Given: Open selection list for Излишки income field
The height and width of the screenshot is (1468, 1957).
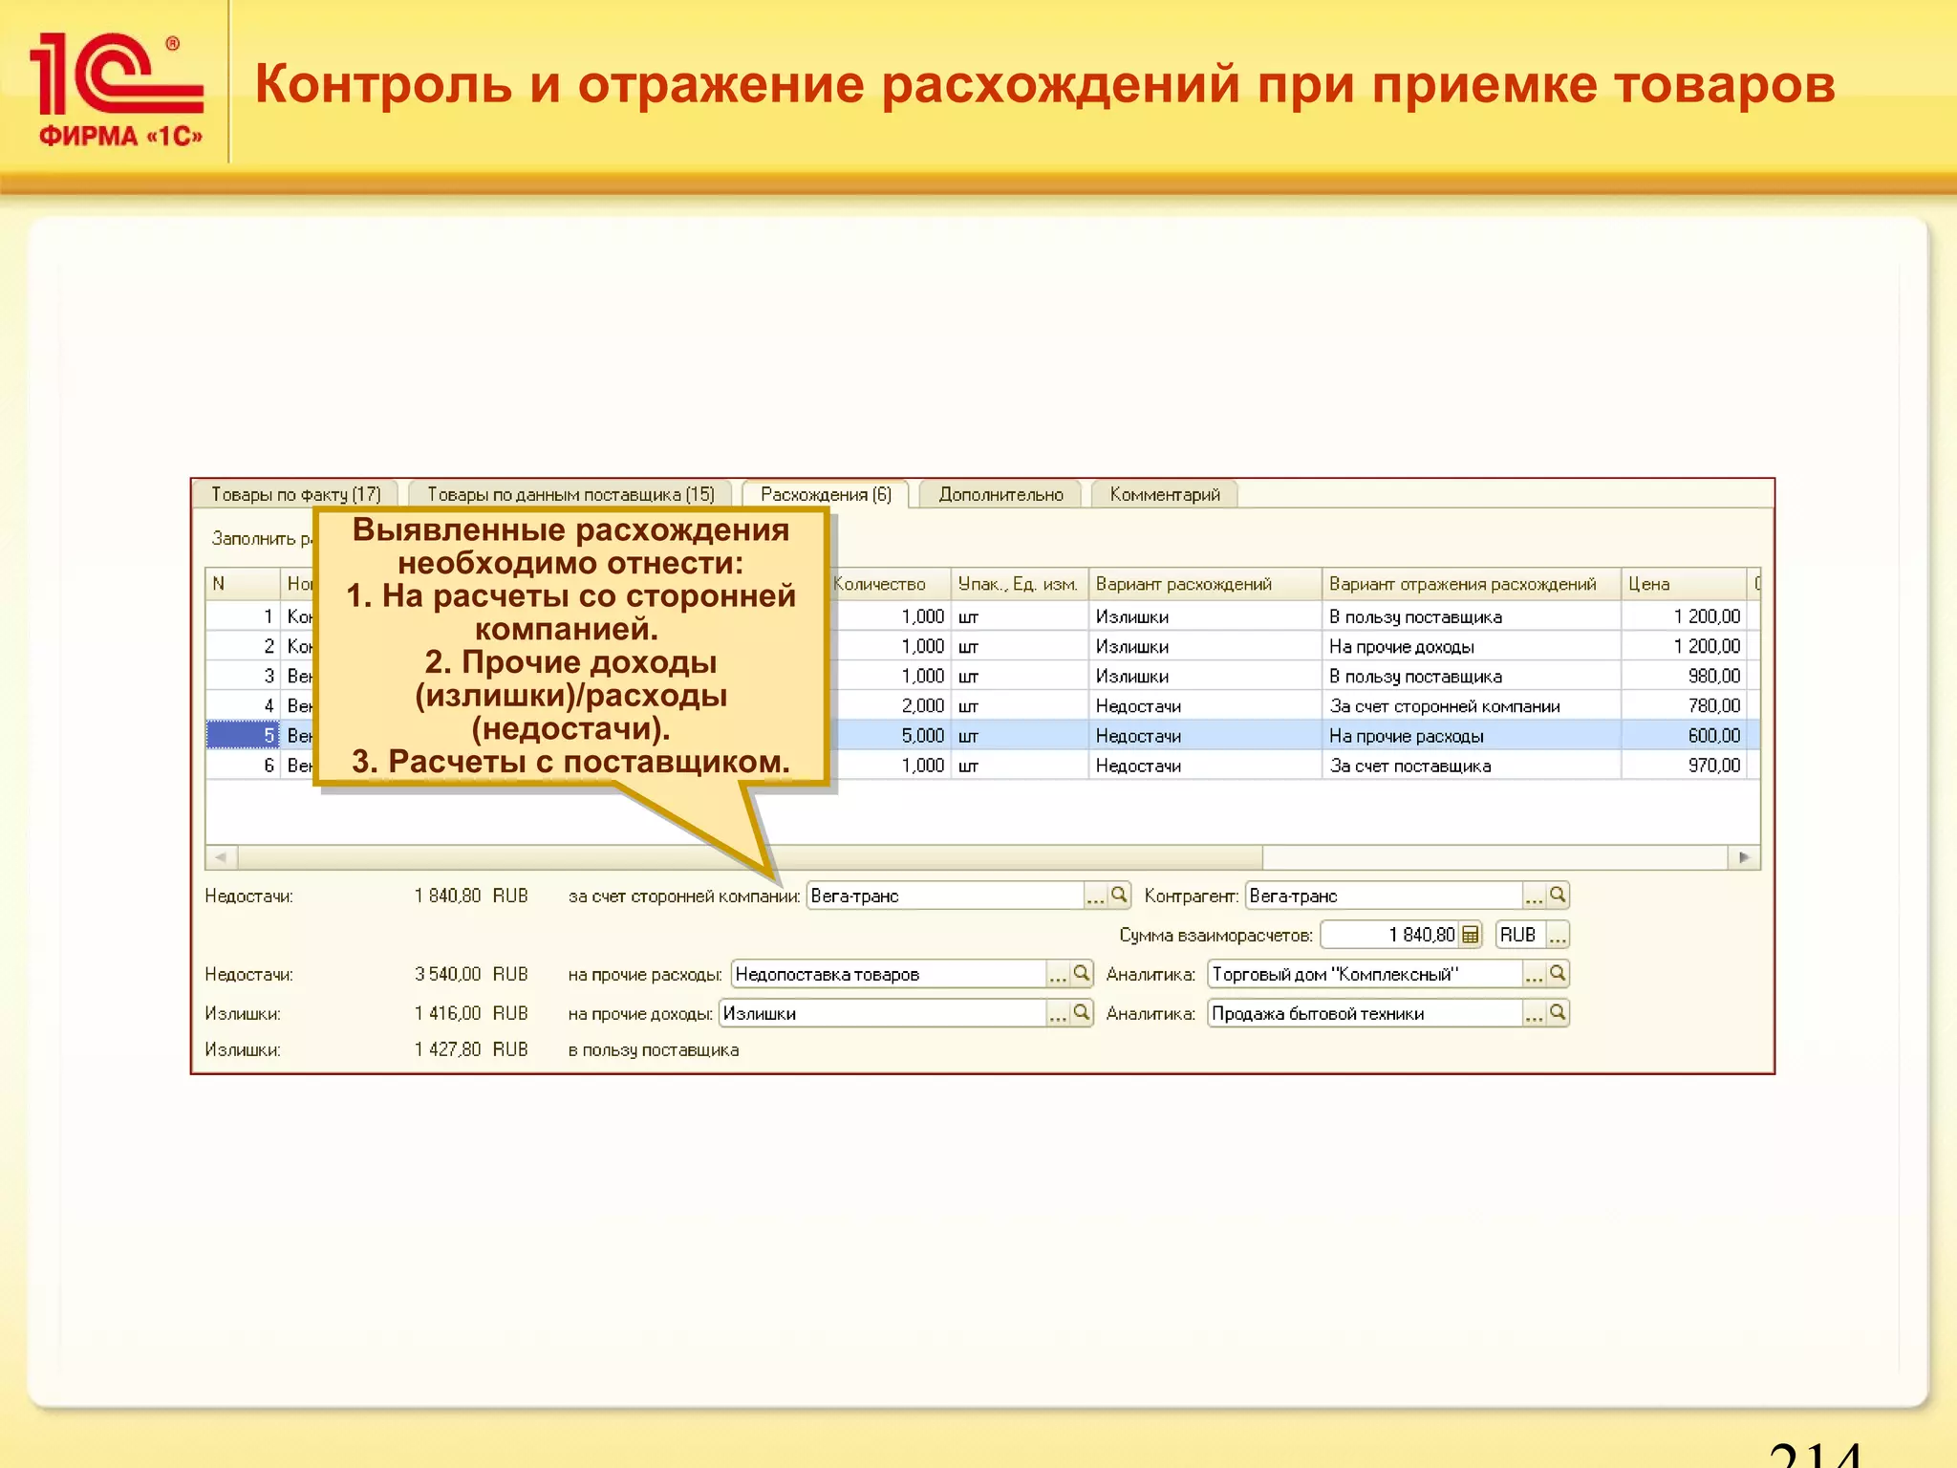Looking at the screenshot, I should coord(1058,1013).
